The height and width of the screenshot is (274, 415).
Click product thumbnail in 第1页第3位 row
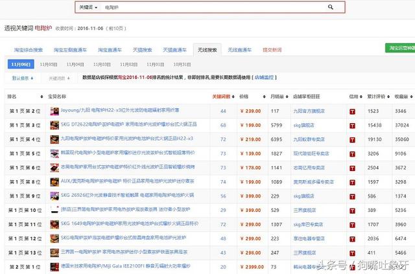pos(54,125)
